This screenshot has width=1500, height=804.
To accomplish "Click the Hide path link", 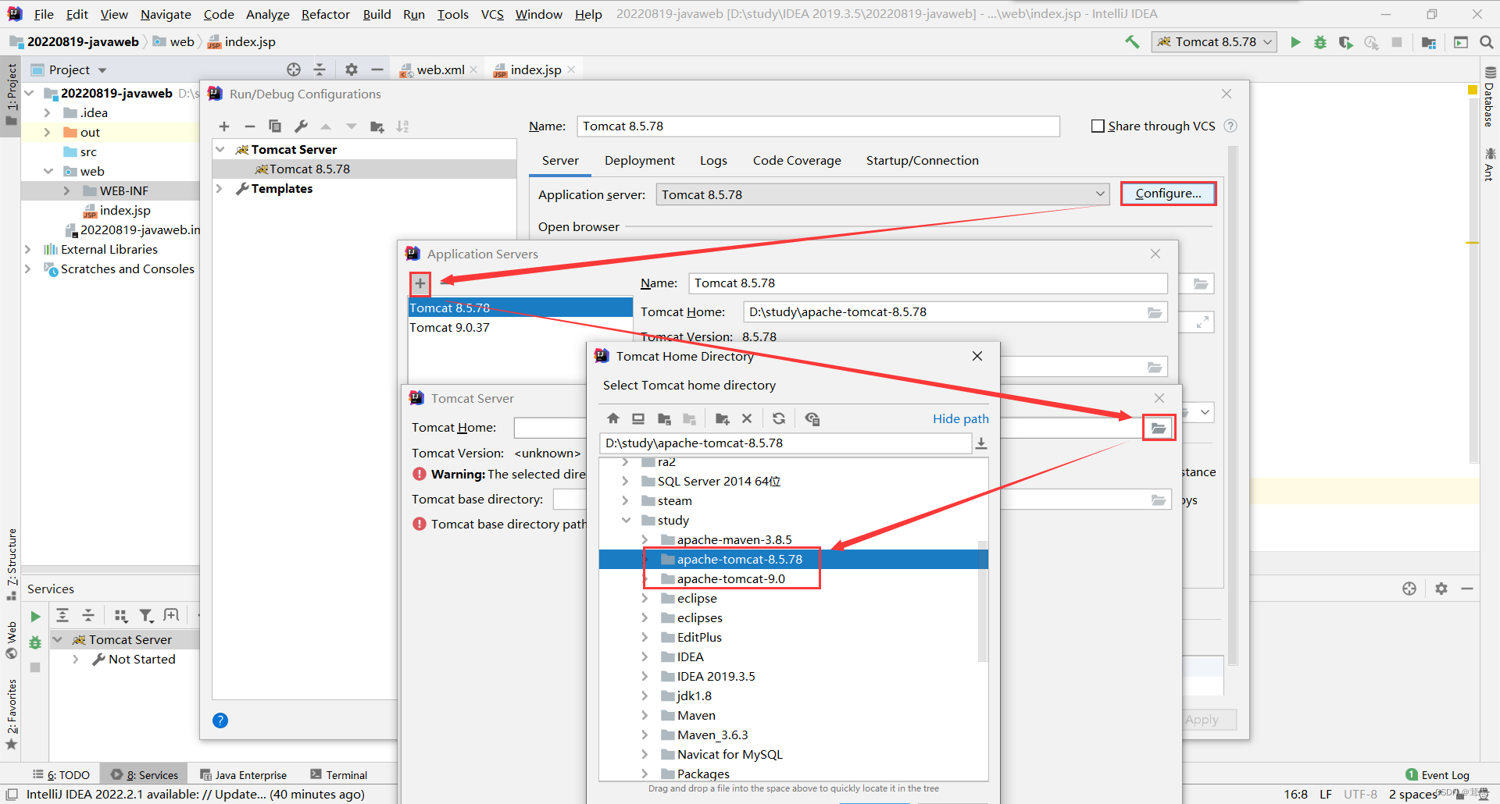I will pyautogui.click(x=960, y=418).
